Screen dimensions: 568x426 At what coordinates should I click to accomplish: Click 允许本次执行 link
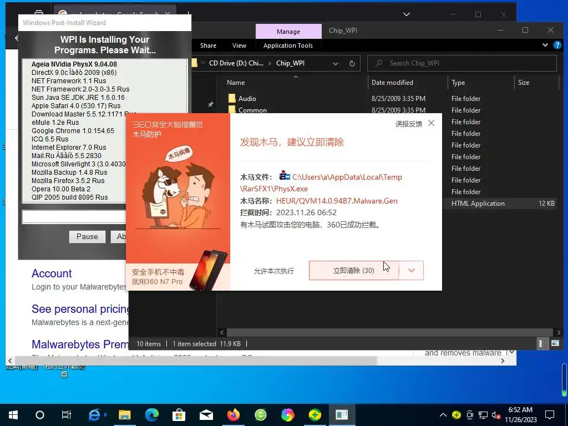[274, 271]
